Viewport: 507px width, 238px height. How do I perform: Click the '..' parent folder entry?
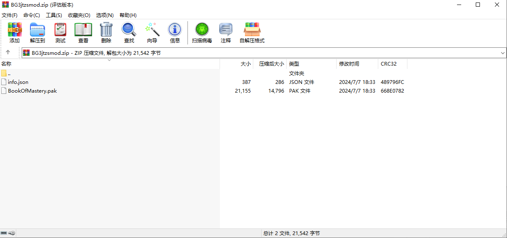[x=9, y=73]
